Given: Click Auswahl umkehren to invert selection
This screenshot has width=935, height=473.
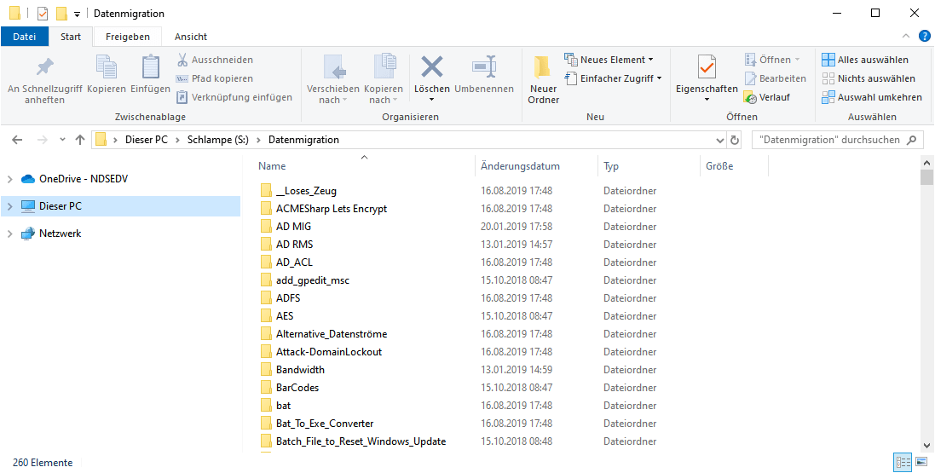Looking at the screenshot, I should tap(871, 97).
